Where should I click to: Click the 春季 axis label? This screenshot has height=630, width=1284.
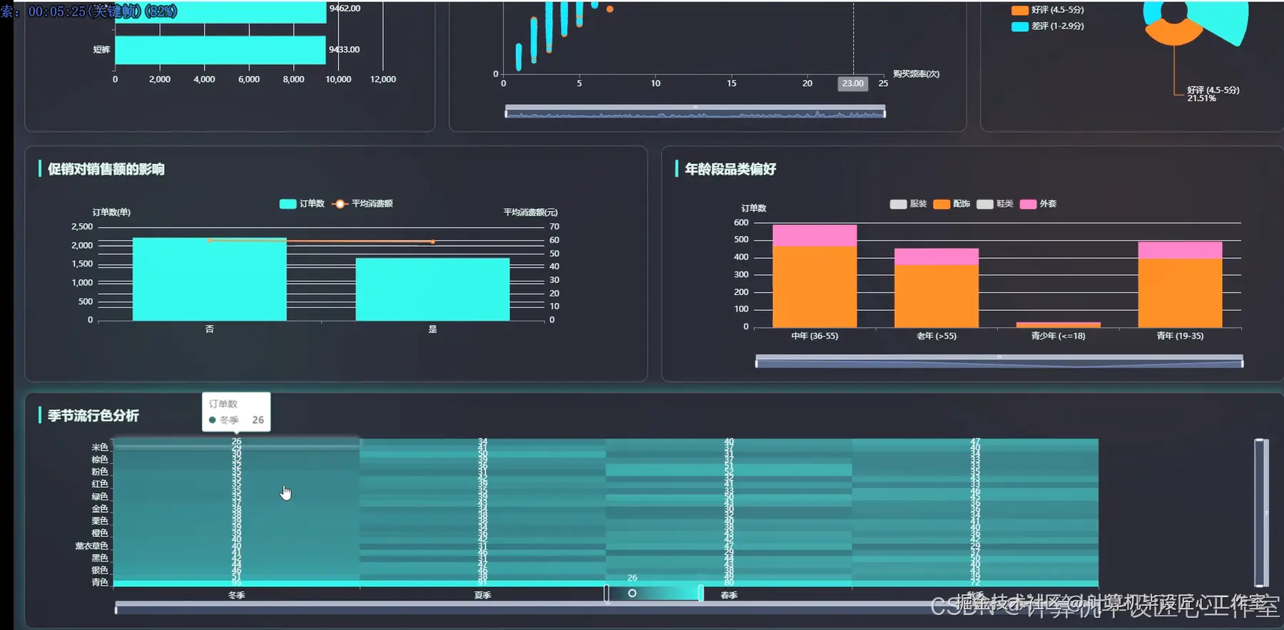729,595
